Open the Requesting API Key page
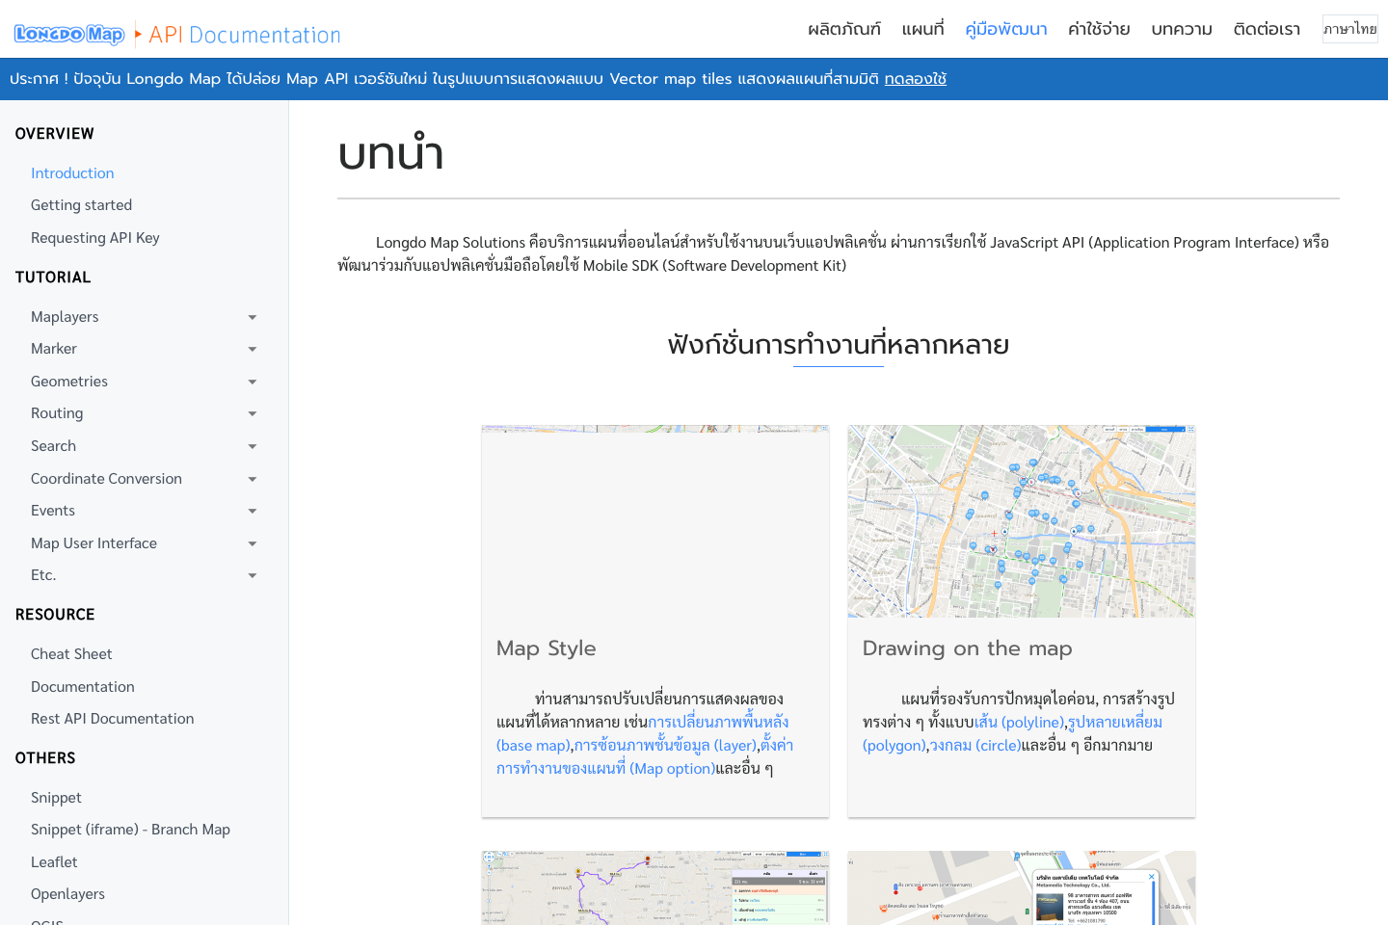Screen dimensions: 1388x925 point(94,237)
